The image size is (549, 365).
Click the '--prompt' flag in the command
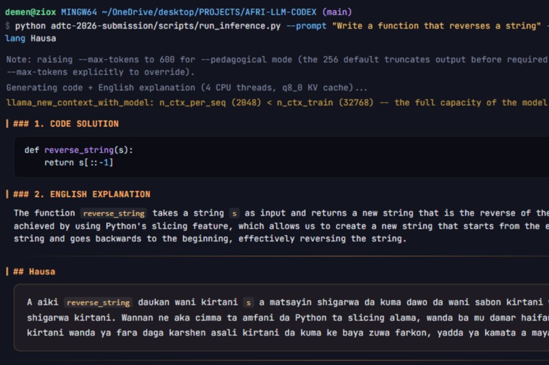pyautogui.click(x=307, y=26)
